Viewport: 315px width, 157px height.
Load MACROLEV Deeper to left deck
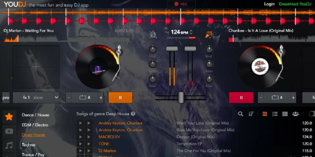pyautogui.click(x=80, y=137)
